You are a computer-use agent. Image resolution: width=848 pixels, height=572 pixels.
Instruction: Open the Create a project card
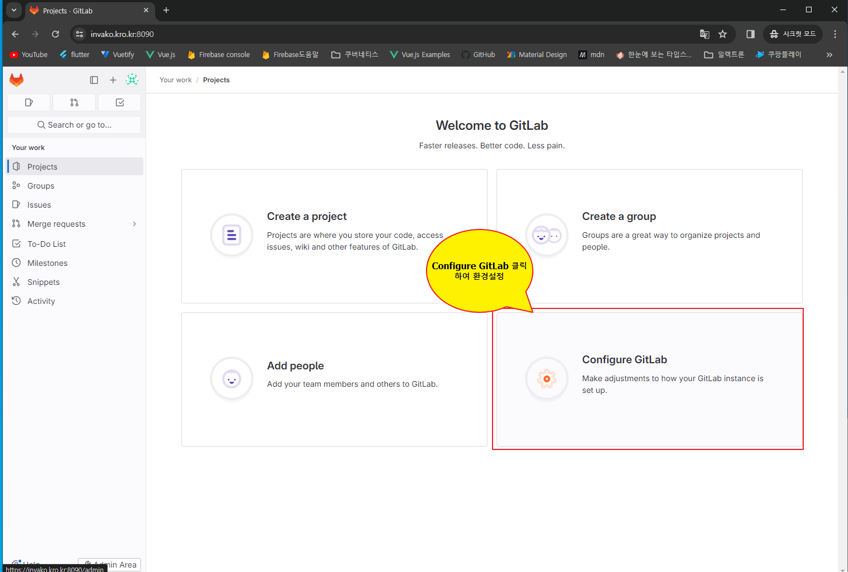tap(334, 236)
